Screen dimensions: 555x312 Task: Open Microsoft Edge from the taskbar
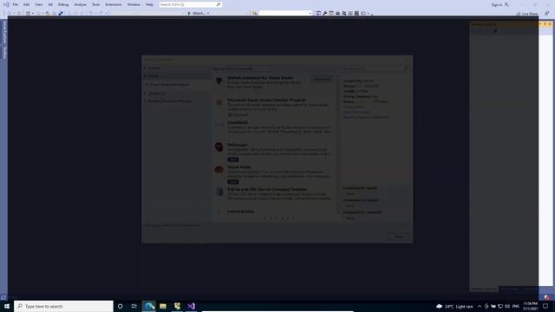tap(149, 306)
